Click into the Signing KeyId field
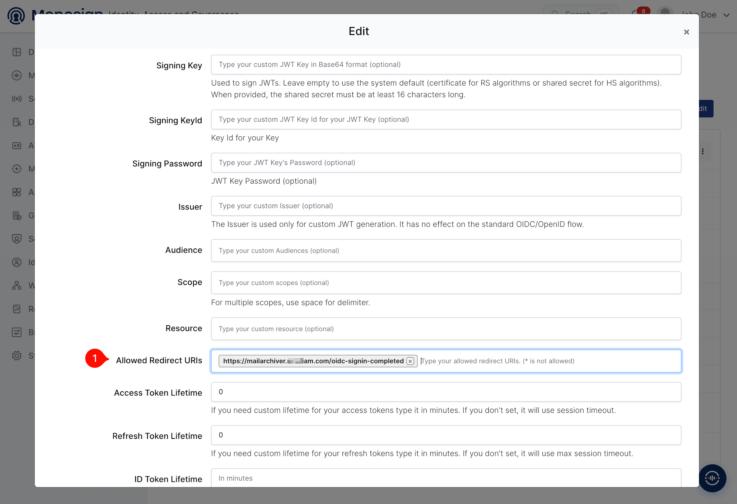Viewport: 737px width, 504px height. pyautogui.click(x=446, y=119)
